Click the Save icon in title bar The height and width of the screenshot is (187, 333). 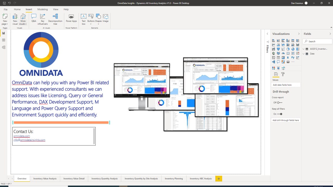point(4,3)
